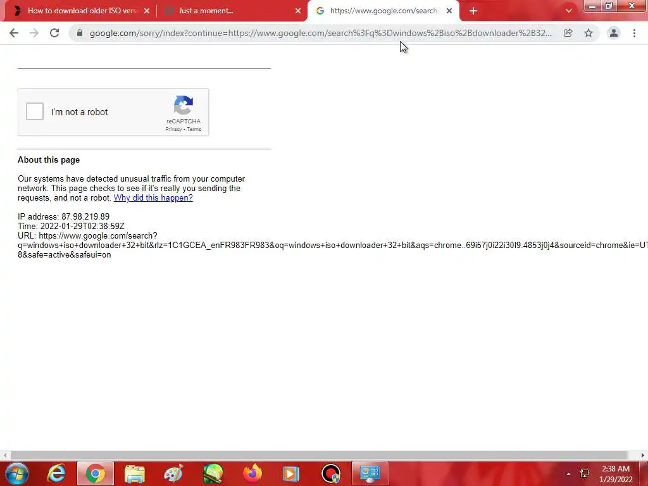Launch Internet Explorer from taskbar

[56, 473]
